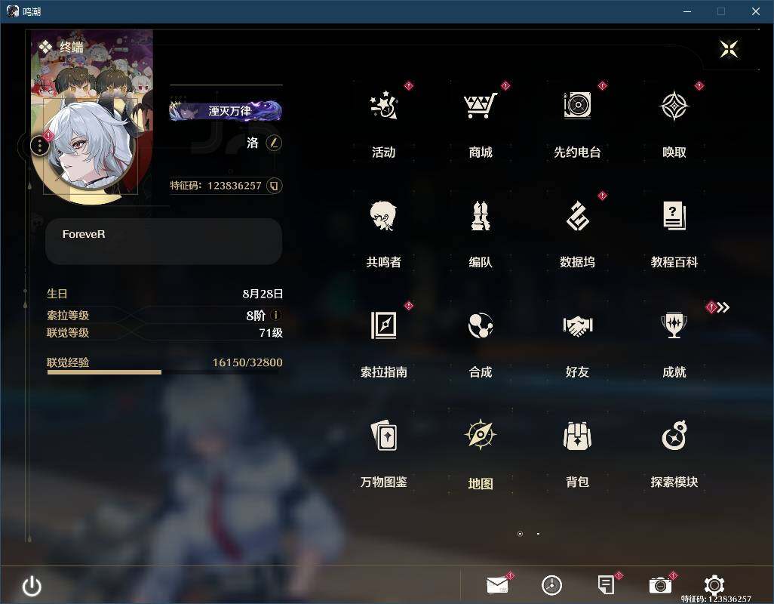The height and width of the screenshot is (604, 774).
Task: Click the 8阶 level value
Action: click(x=256, y=316)
